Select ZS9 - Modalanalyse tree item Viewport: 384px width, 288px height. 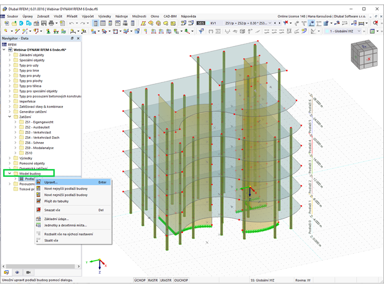click(x=39, y=148)
